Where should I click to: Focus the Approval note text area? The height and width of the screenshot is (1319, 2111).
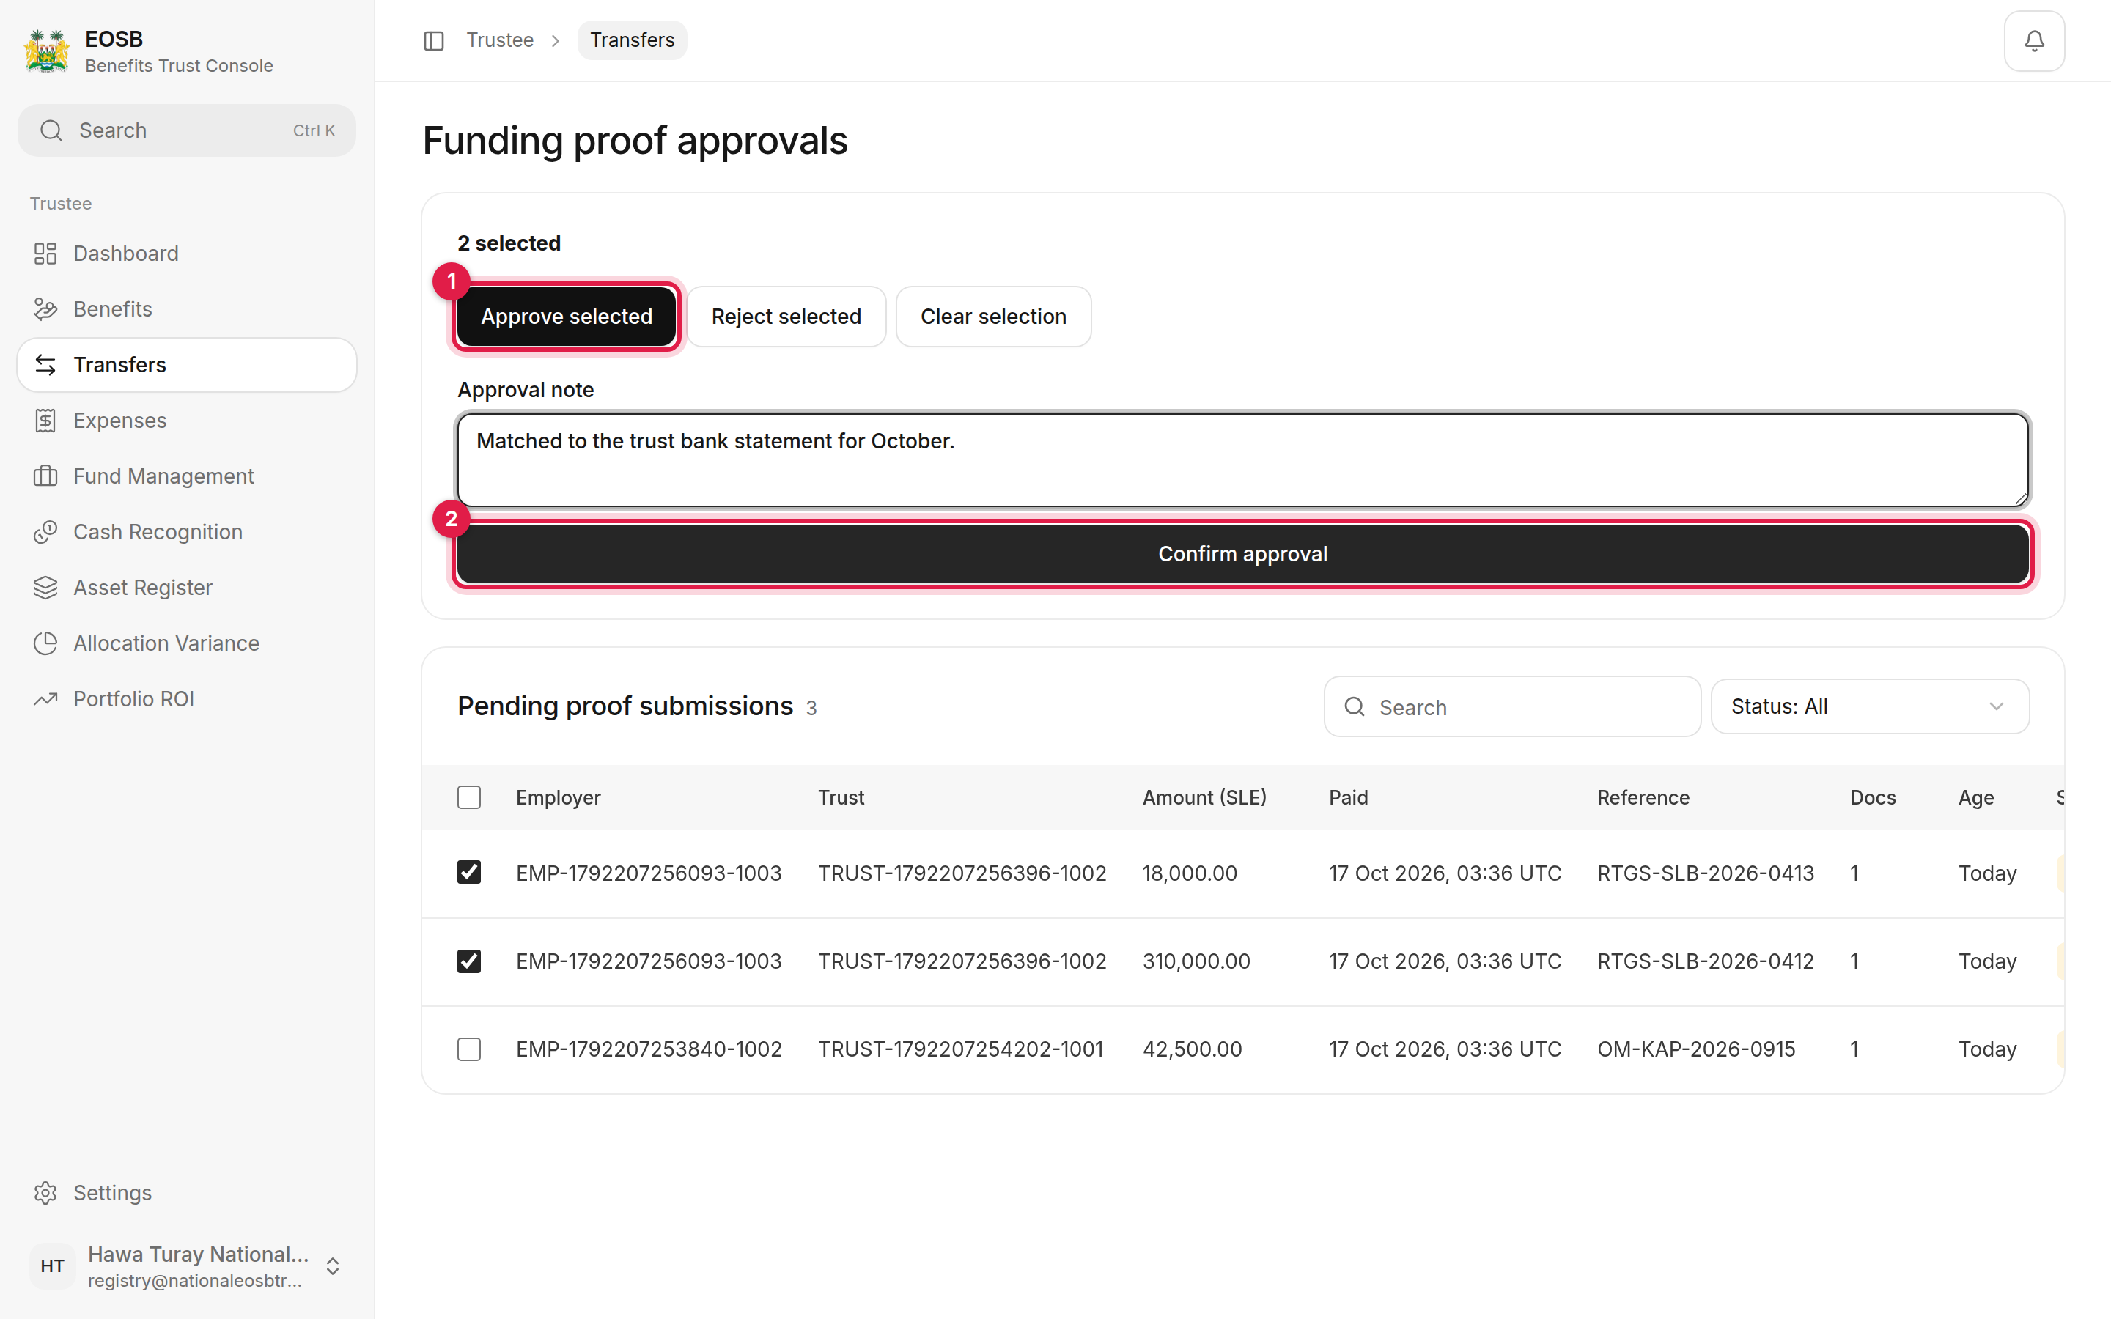point(1242,459)
